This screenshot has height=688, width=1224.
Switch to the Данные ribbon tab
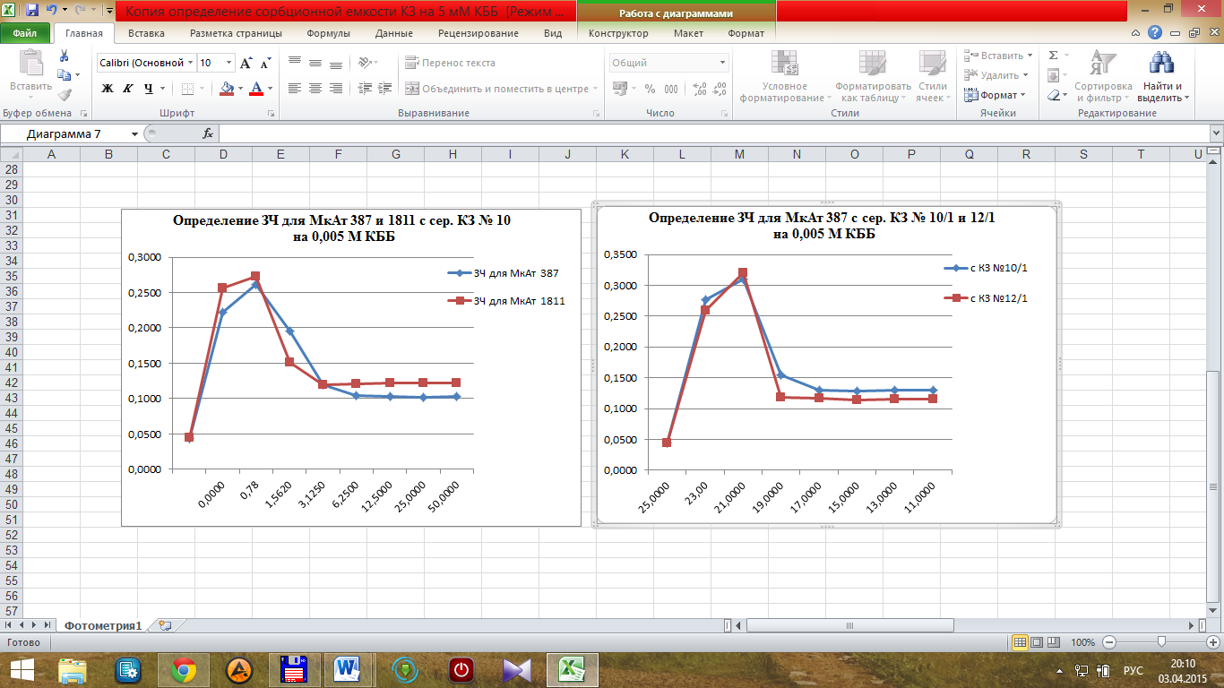394,33
